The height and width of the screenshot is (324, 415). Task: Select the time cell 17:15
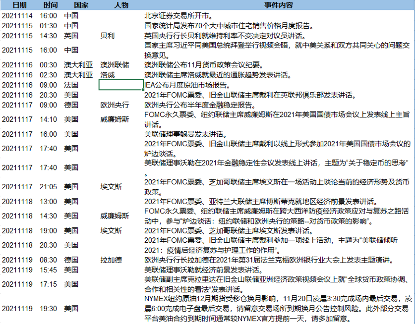point(49,284)
